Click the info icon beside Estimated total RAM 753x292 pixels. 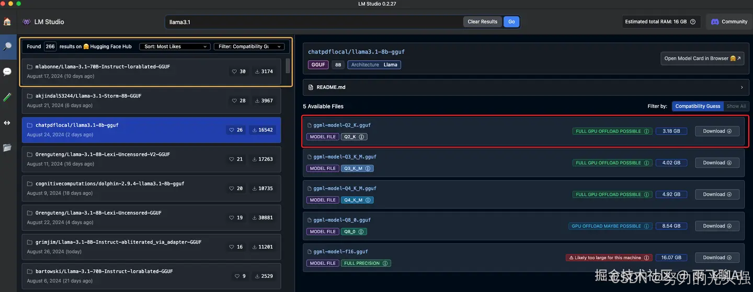(693, 22)
